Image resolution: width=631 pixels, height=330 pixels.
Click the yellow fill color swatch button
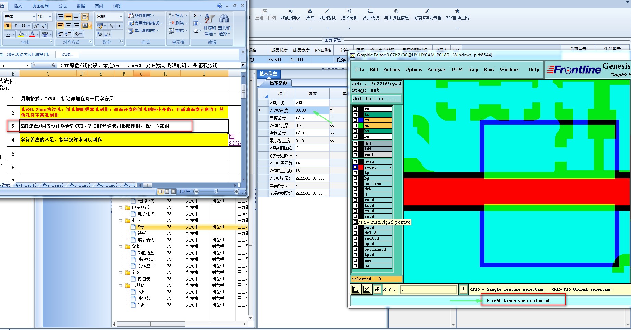[21, 34]
